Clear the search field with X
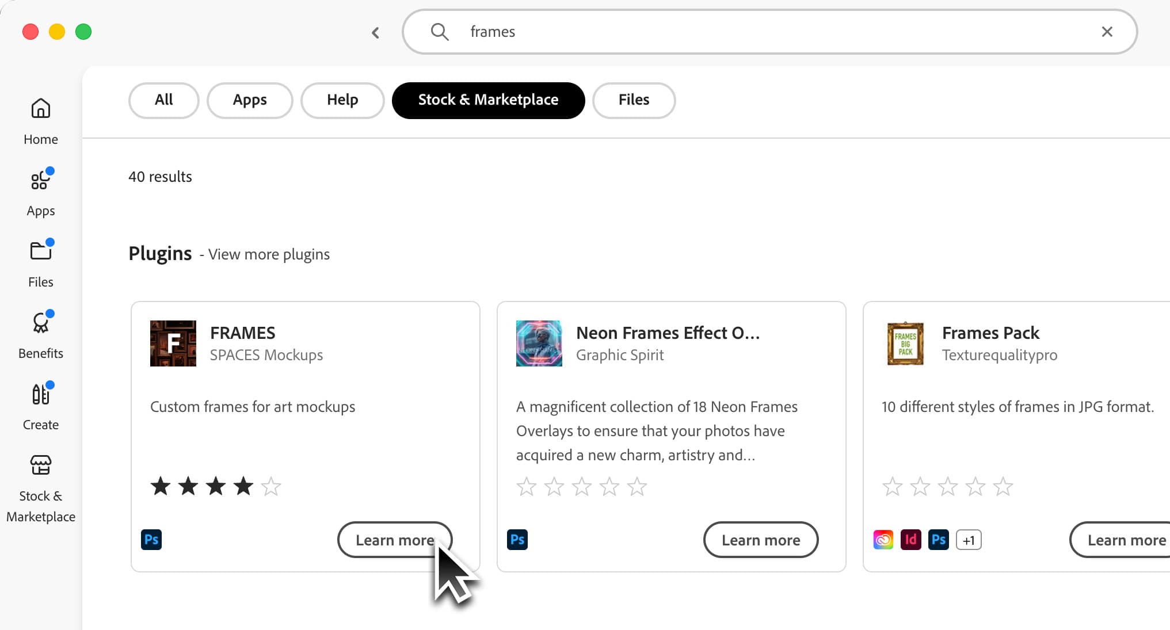The image size is (1170, 630). pyautogui.click(x=1107, y=32)
